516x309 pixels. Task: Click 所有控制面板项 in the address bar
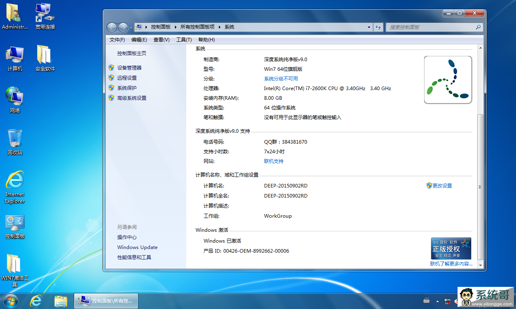(198, 27)
